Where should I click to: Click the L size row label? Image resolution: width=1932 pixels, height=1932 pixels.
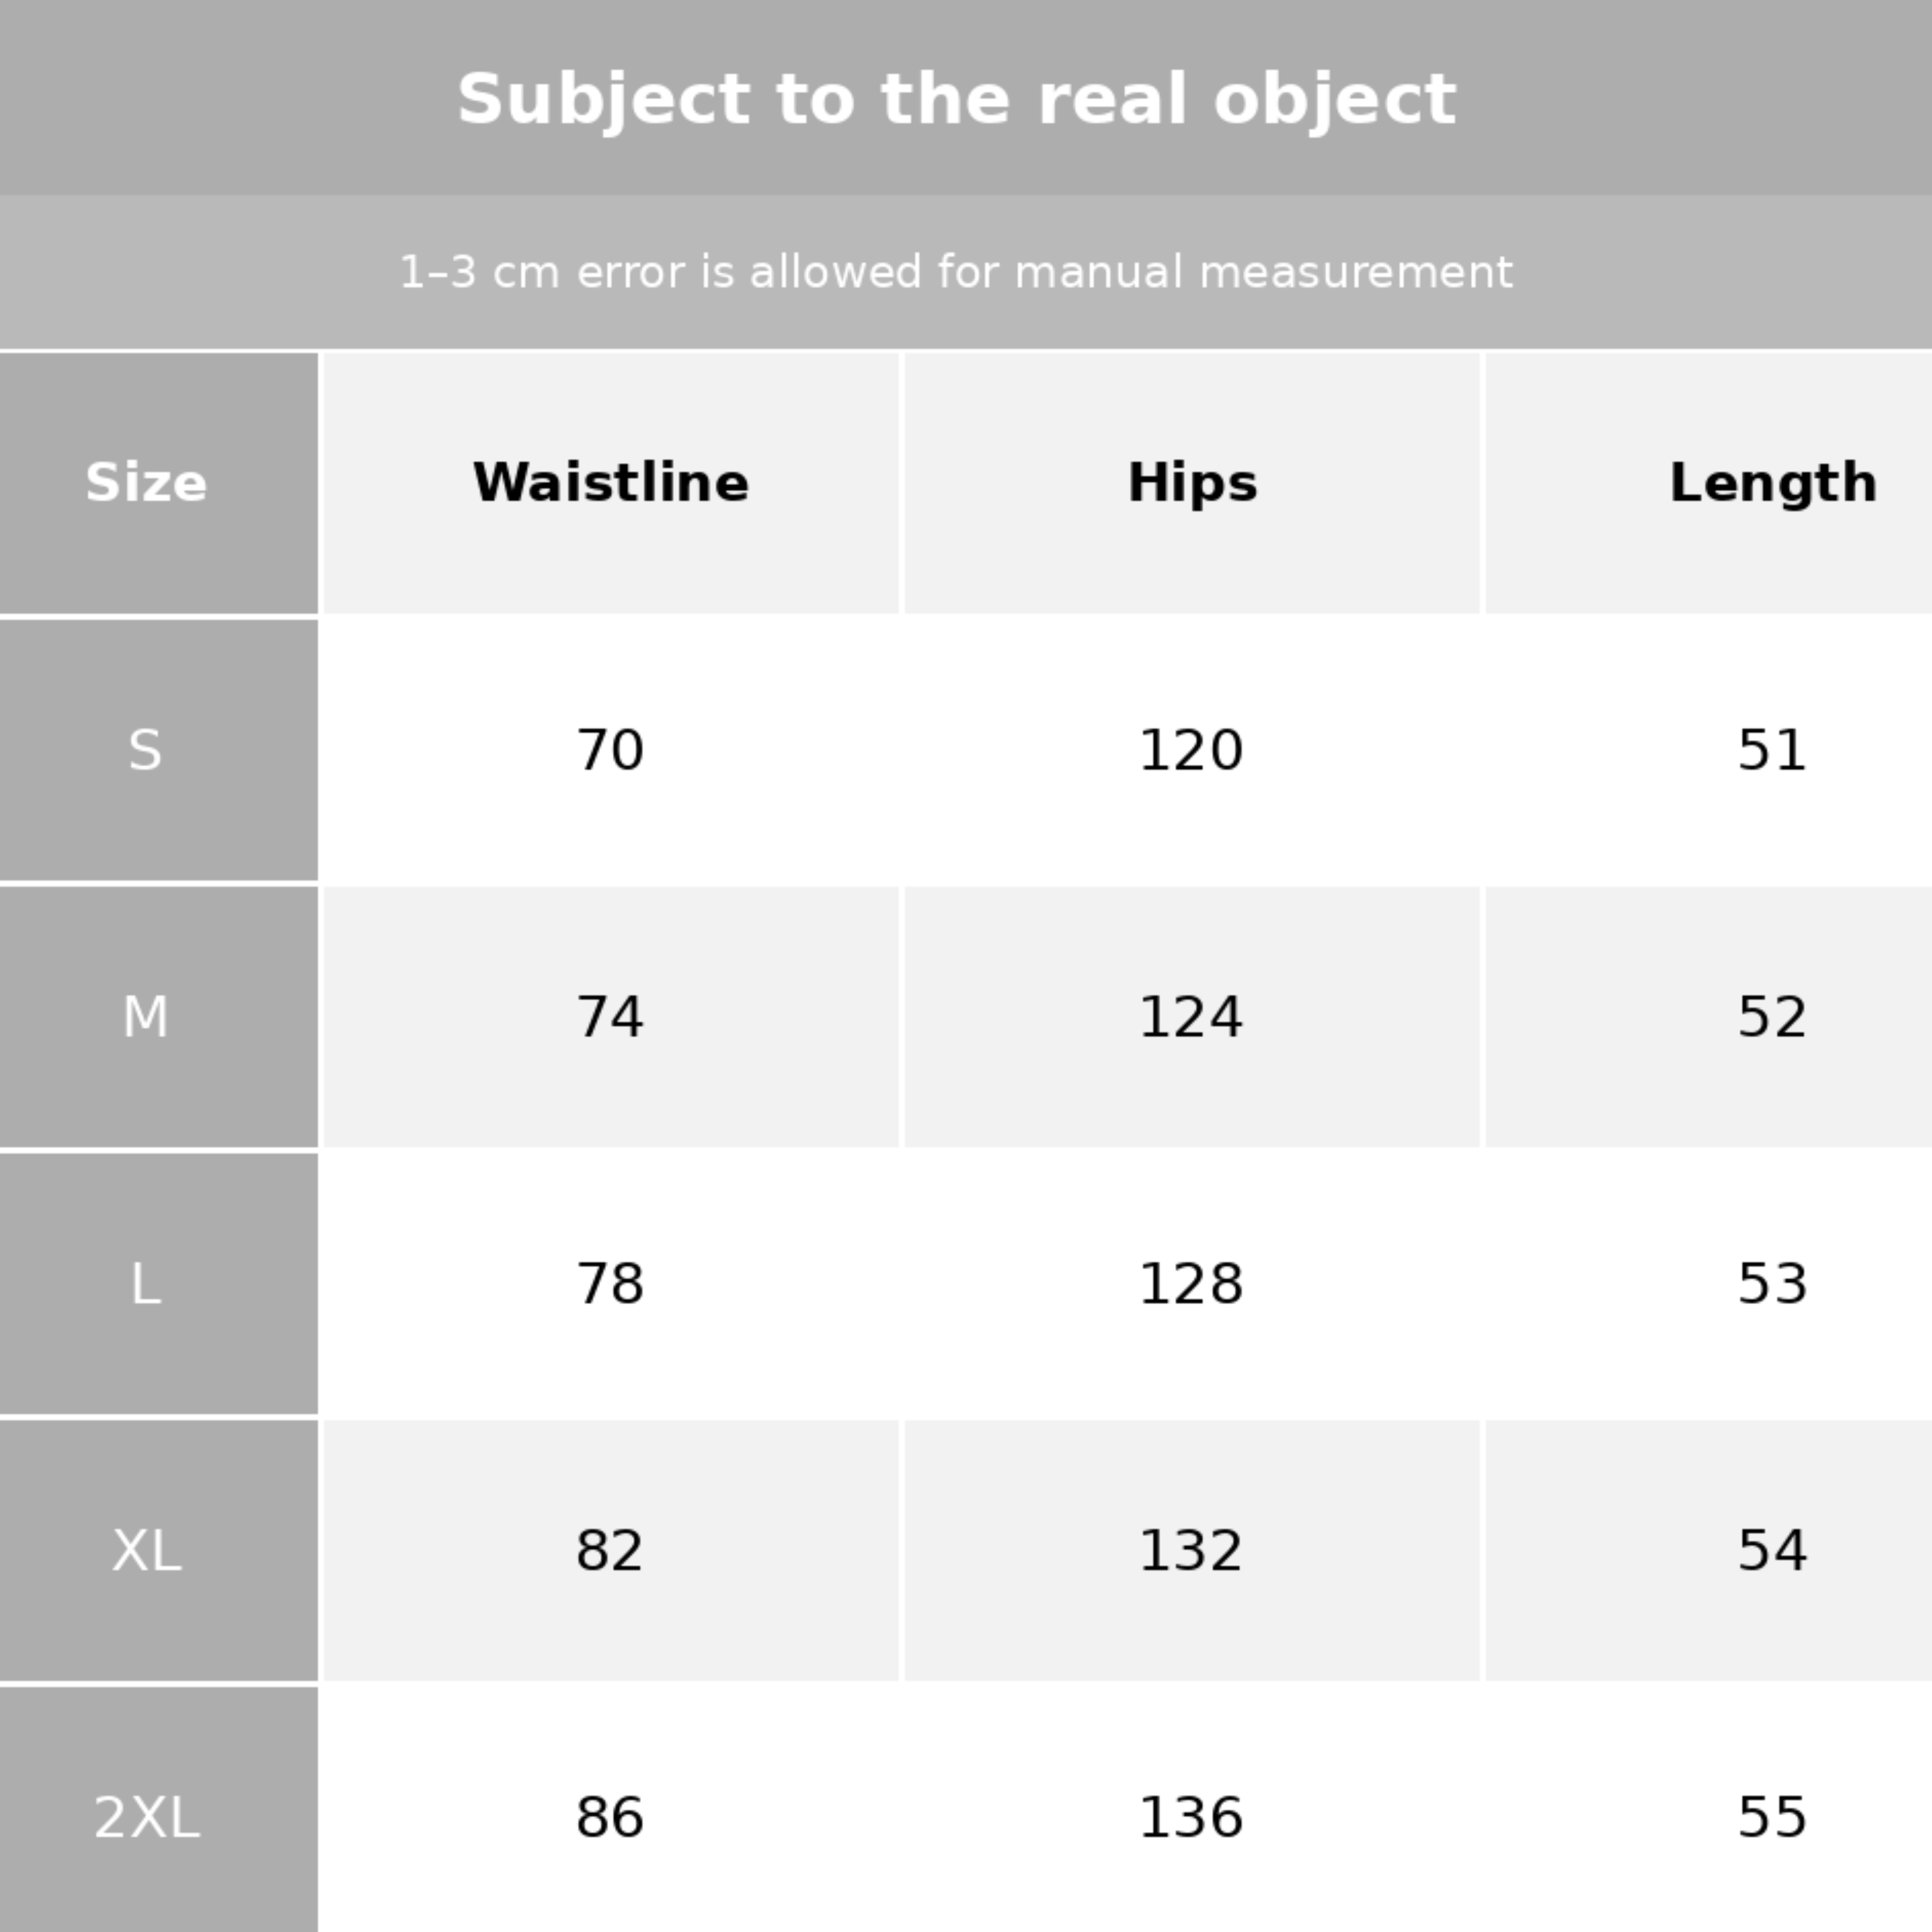(146, 1283)
